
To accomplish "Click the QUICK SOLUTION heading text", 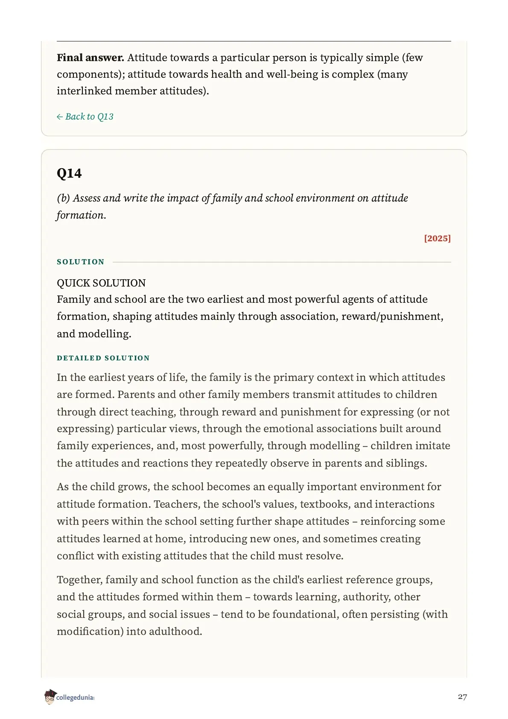I will coord(101,283).
